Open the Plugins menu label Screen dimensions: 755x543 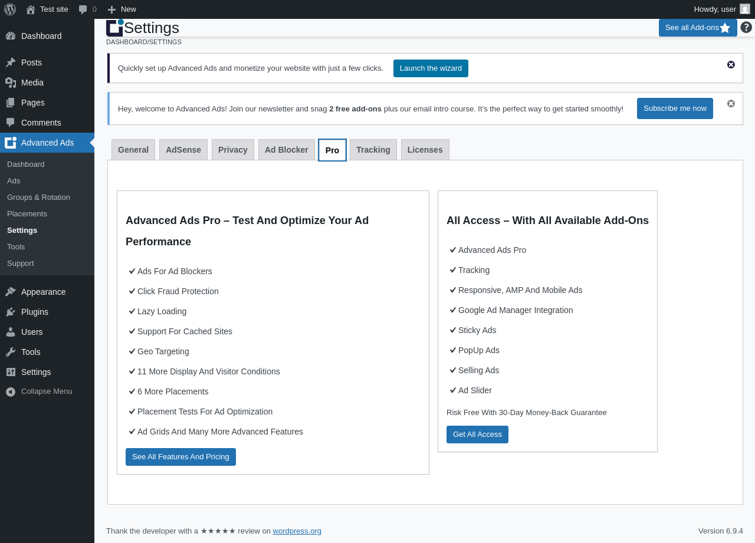[35, 312]
